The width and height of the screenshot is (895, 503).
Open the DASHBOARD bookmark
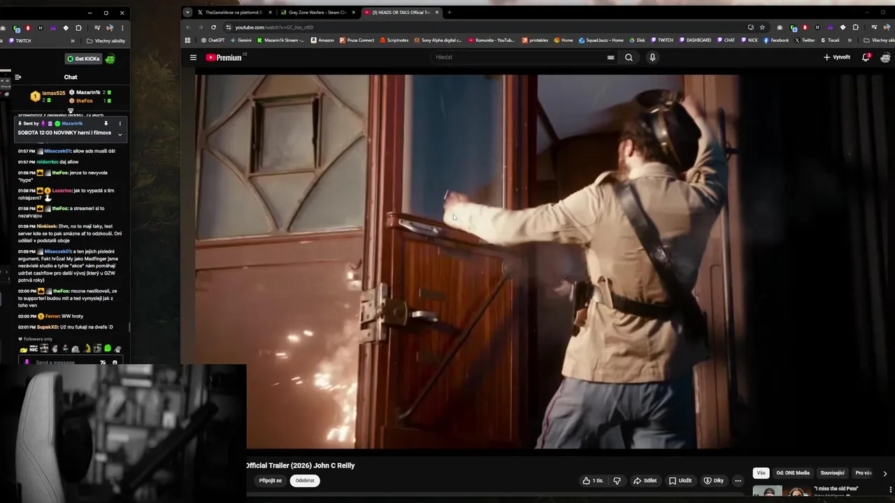click(x=694, y=41)
